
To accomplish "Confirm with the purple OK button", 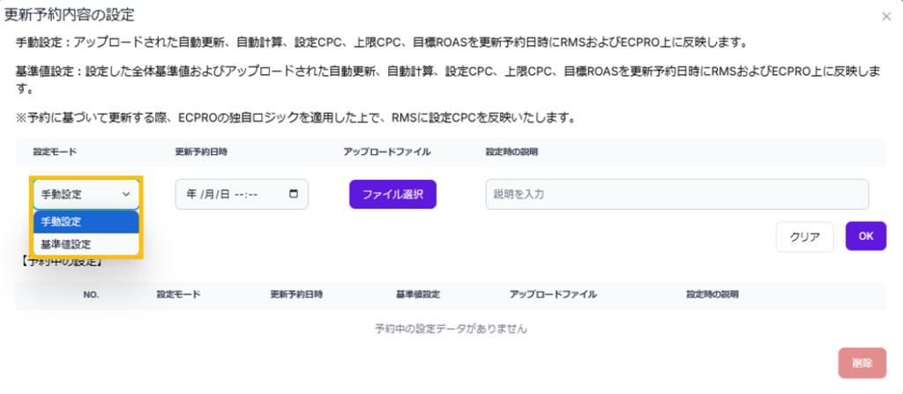I will click(x=865, y=235).
